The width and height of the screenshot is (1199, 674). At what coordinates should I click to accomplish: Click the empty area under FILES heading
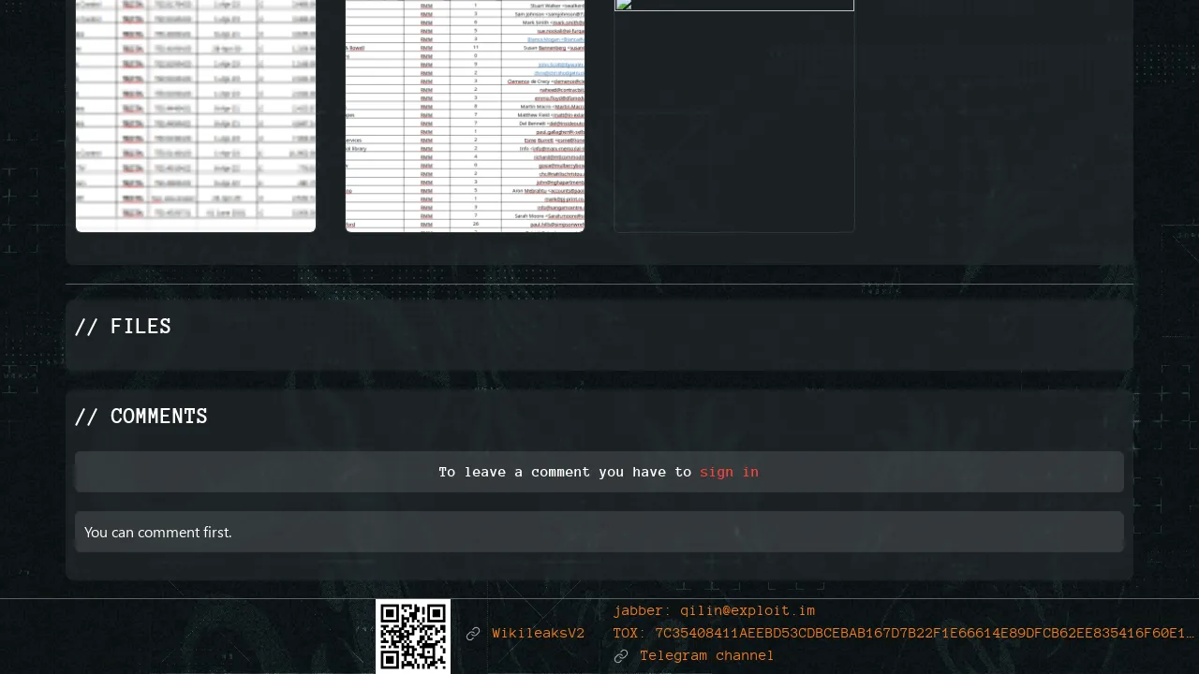point(599,356)
